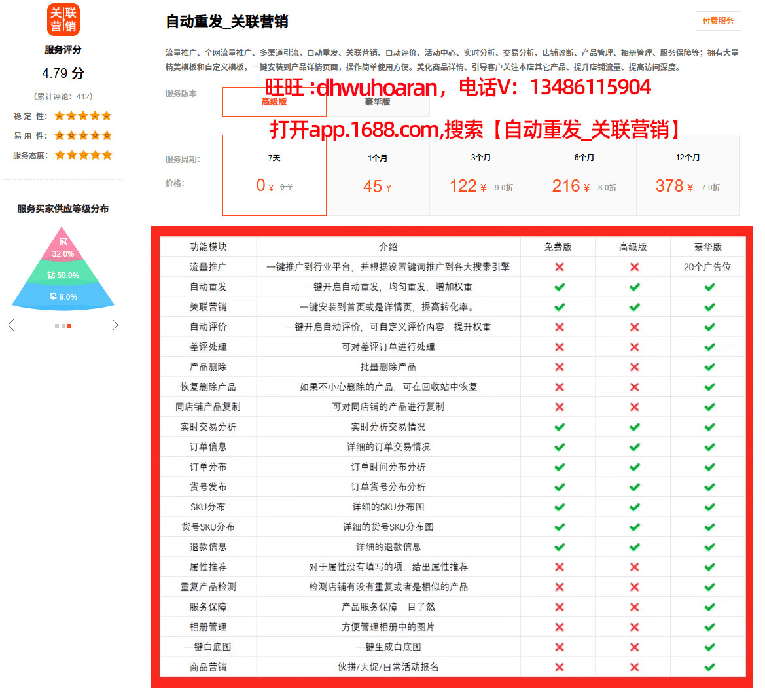This screenshot has height=697, width=765.
Task: Click the 关联营销 app logo icon
Action: coord(63,20)
